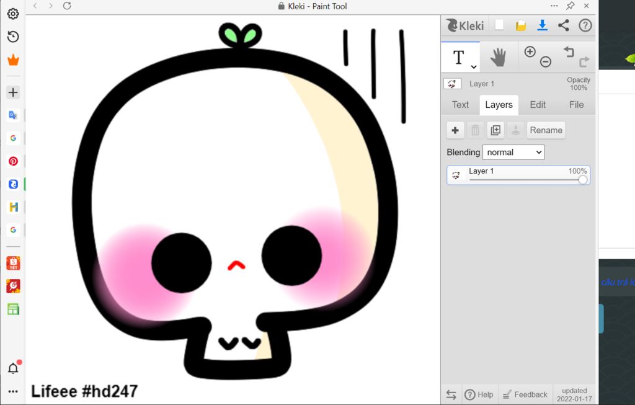The width and height of the screenshot is (635, 405).
Task: Switch to the Text tab
Action: point(461,105)
